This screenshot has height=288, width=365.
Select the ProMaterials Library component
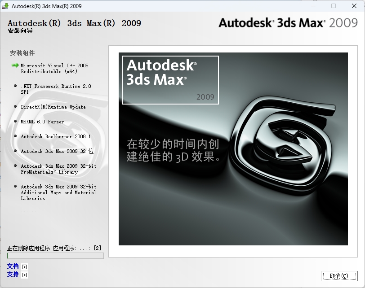58,169
